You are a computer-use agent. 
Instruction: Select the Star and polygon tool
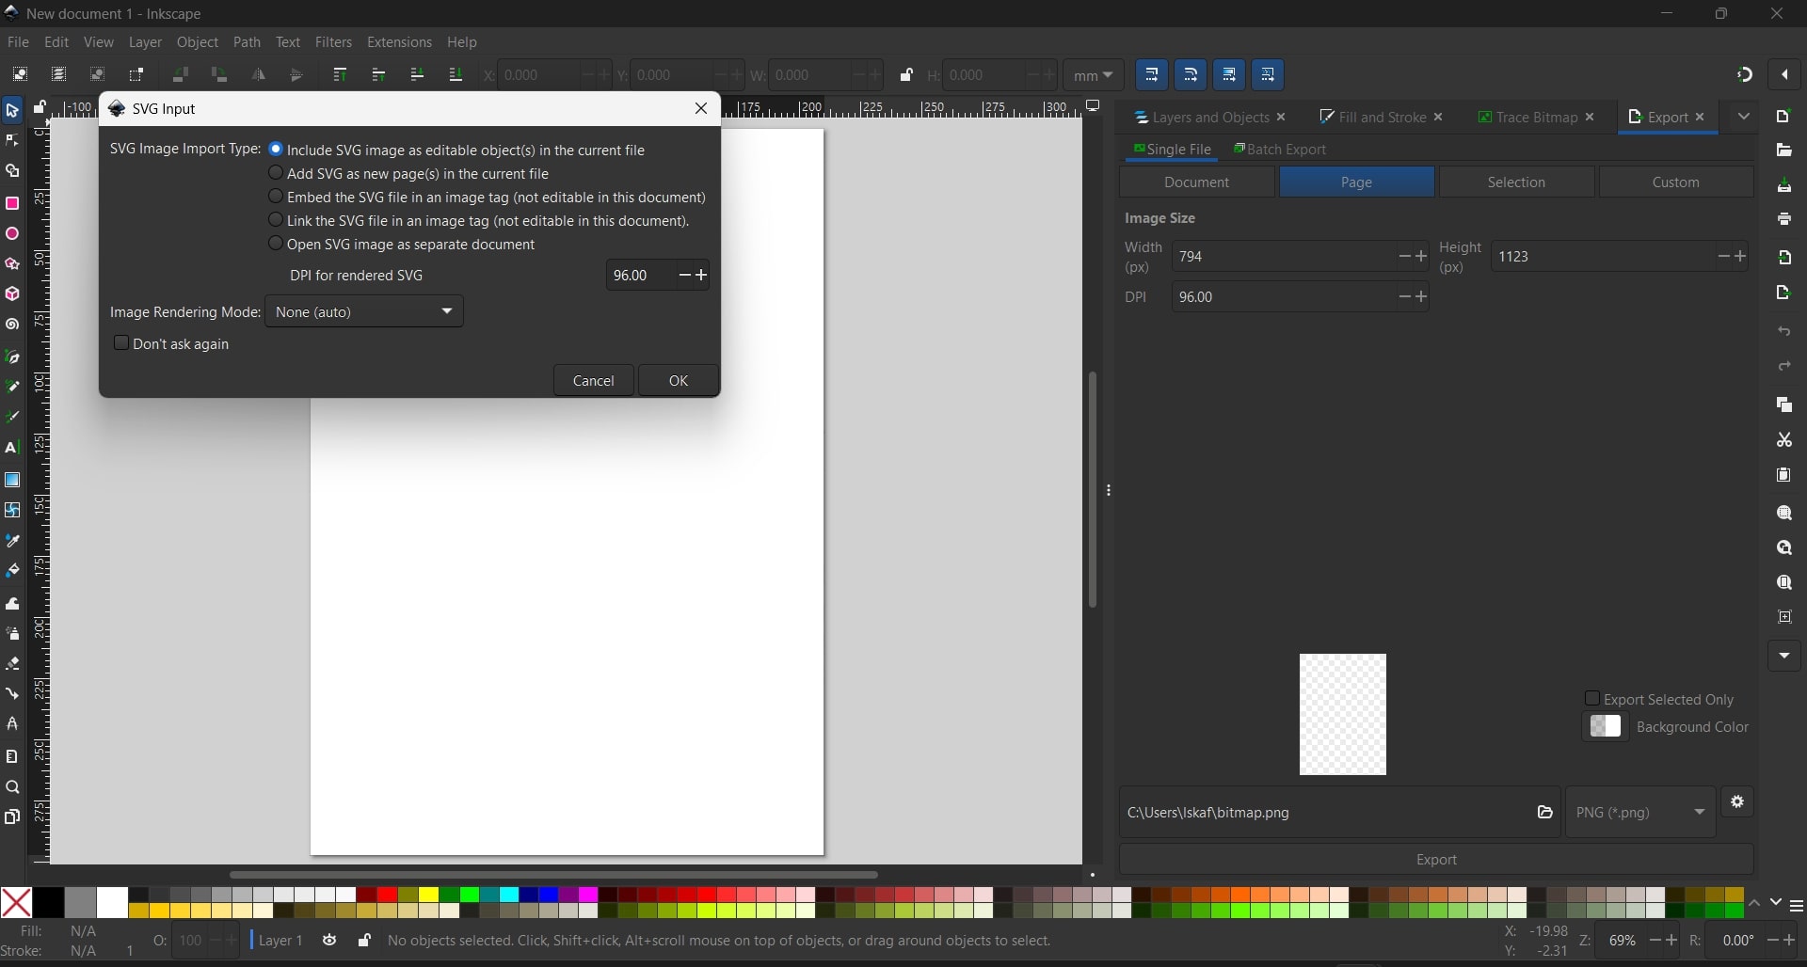(x=12, y=264)
